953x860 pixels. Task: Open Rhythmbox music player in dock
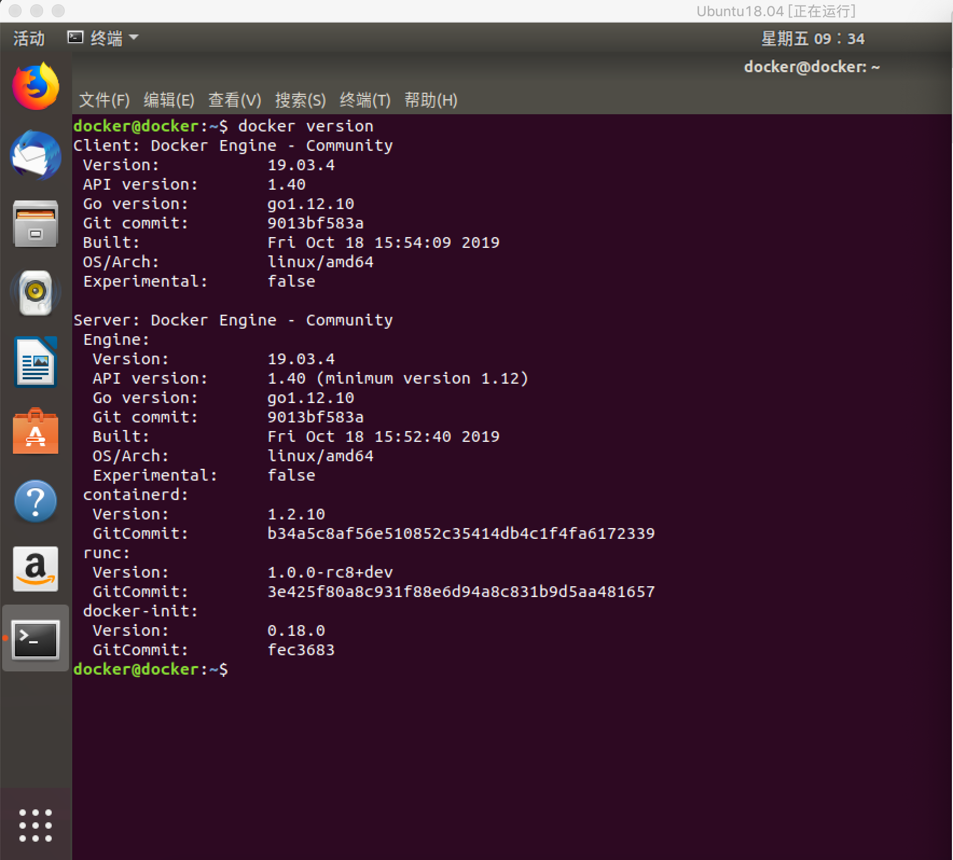(36, 293)
